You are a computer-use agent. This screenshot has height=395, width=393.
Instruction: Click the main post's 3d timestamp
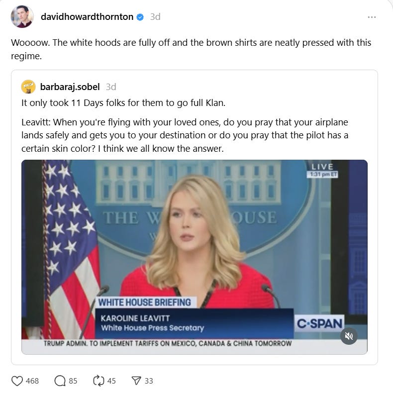click(155, 17)
